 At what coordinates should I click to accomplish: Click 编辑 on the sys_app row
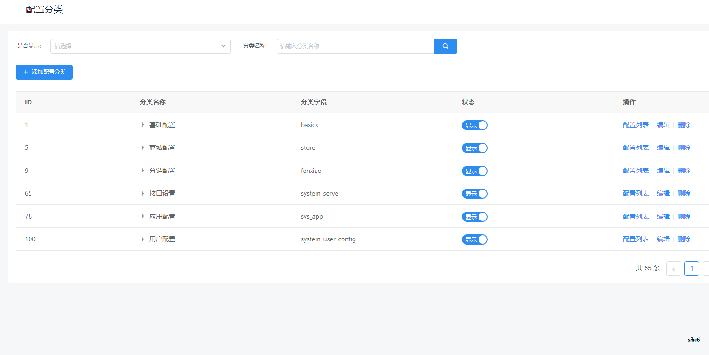pyautogui.click(x=663, y=216)
